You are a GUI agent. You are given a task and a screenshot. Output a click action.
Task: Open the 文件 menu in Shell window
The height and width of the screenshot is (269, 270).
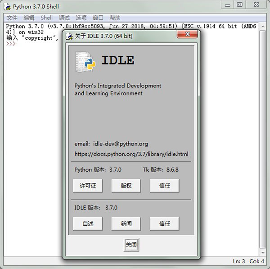tap(12, 18)
